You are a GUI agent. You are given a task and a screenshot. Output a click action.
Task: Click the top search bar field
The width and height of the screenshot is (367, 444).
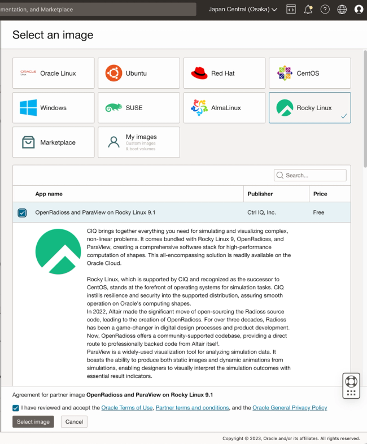click(98, 10)
